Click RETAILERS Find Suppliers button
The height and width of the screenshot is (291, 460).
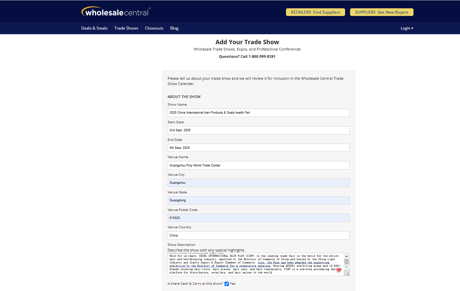[316, 12]
